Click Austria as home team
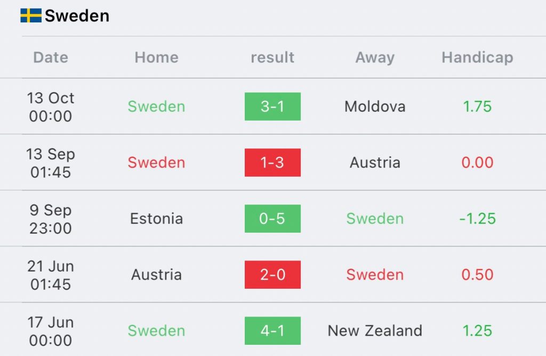546x356 pixels. [x=156, y=275]
